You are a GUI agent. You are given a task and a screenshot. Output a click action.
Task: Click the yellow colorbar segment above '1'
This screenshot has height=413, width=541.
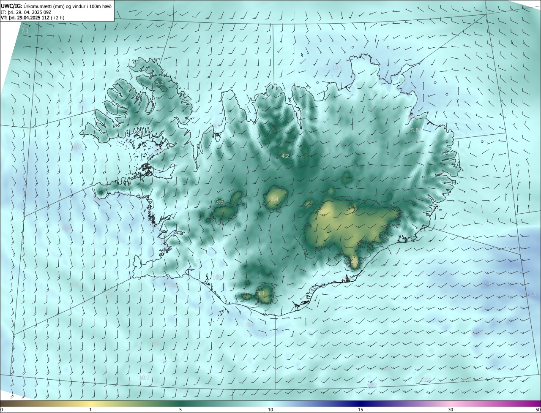click(x=90, y=403)
